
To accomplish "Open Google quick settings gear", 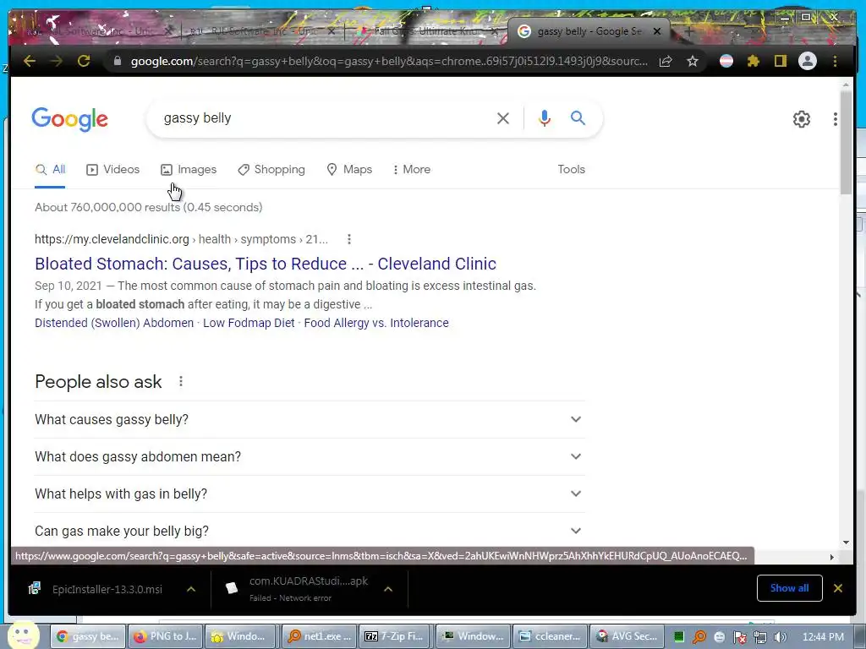I will click(802, 119).
